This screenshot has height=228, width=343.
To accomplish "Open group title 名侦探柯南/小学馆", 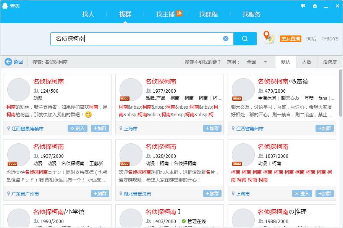I will click(x=58, y=212).
